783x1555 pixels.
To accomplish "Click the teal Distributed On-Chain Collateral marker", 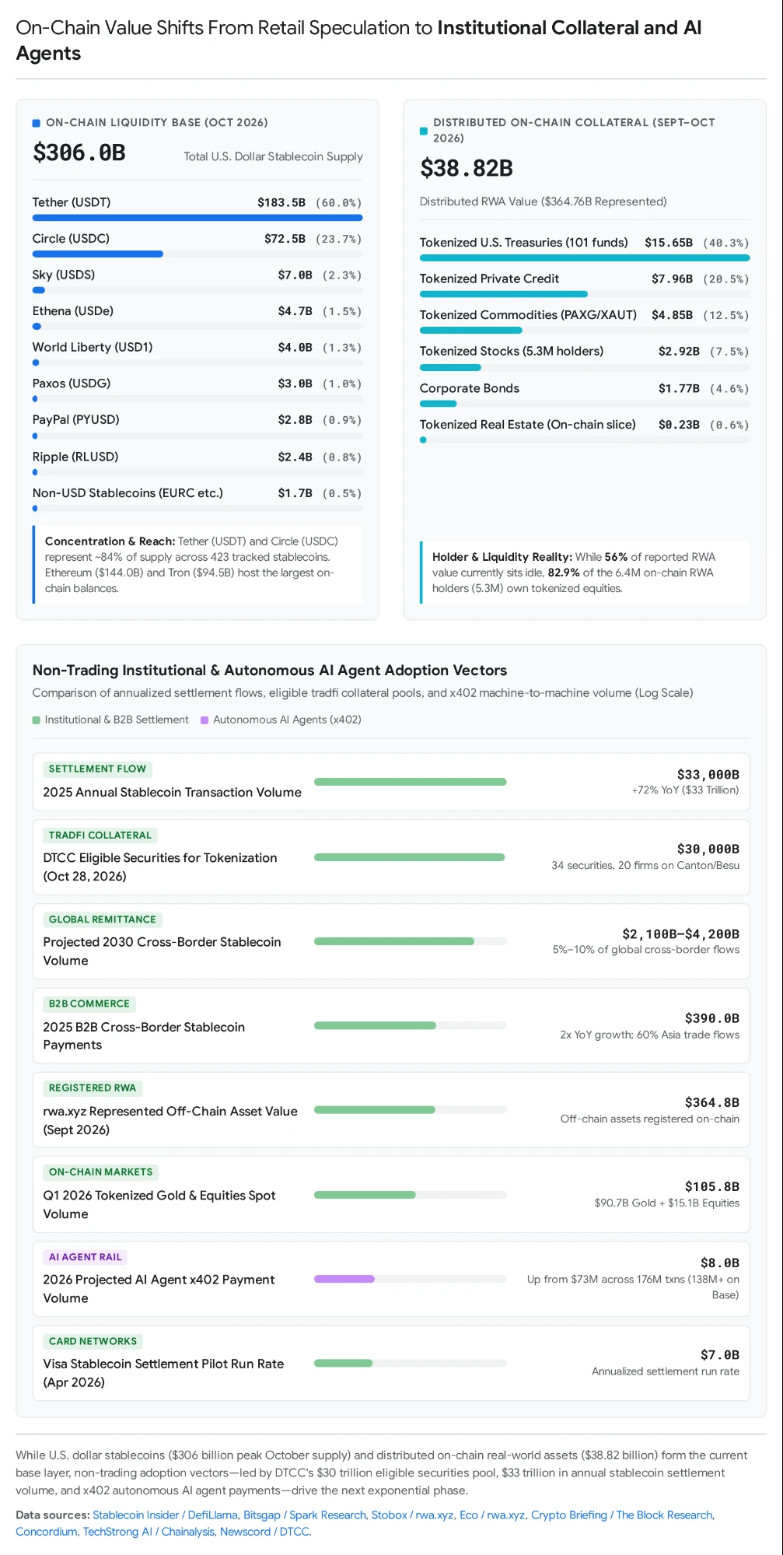I will 424,131.
